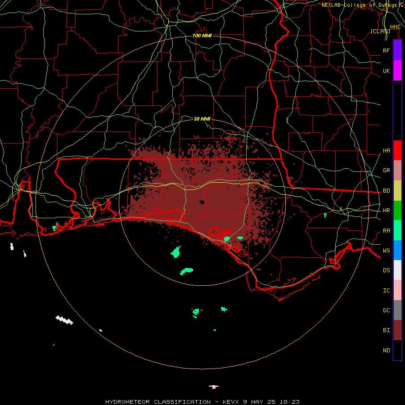Screen dimensions: 405x405
Task: Click the HYDROMETEOR CLASSIFICATION title caption
Action: (x=202, y=402)
